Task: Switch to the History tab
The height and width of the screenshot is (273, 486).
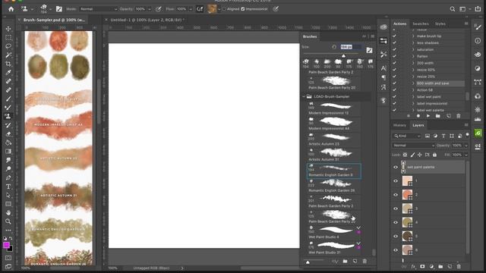Action: (x=399, y=125)
